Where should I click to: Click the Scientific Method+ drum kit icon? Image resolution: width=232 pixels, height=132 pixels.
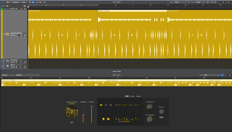click(7, 34)
